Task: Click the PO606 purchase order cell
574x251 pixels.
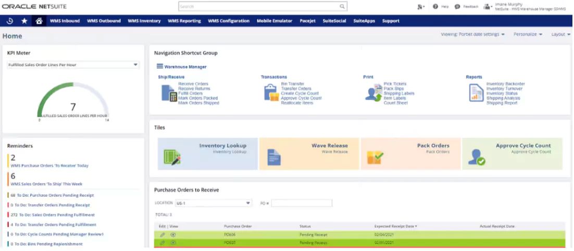Action: click(230, 234)
